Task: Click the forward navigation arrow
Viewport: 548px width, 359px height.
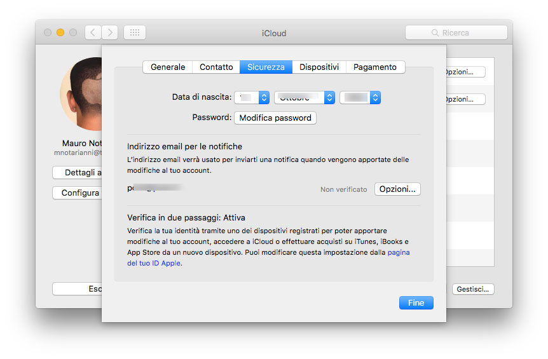Action: [x=109, y=32]
